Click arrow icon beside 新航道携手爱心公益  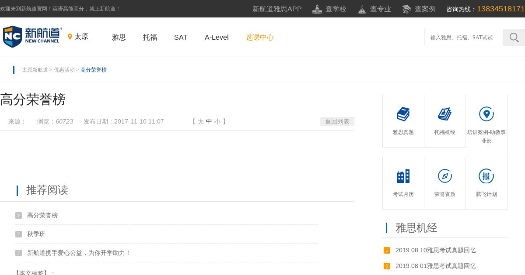click(18, 253)
